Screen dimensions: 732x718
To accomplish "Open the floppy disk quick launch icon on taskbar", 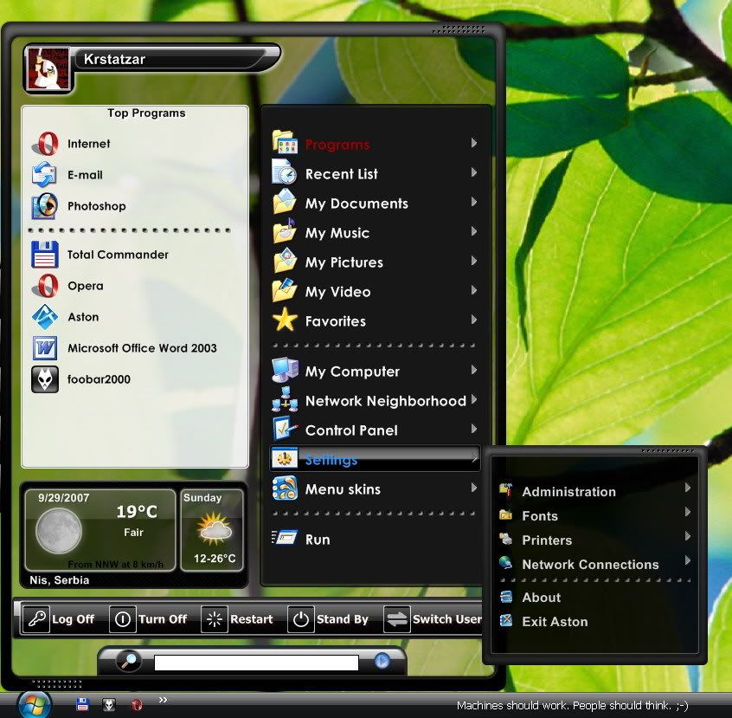I will [82, 704].
